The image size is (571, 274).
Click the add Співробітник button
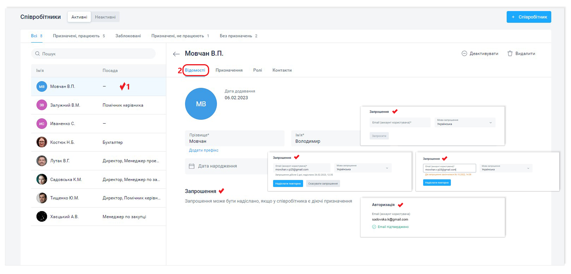coord(529,17)
